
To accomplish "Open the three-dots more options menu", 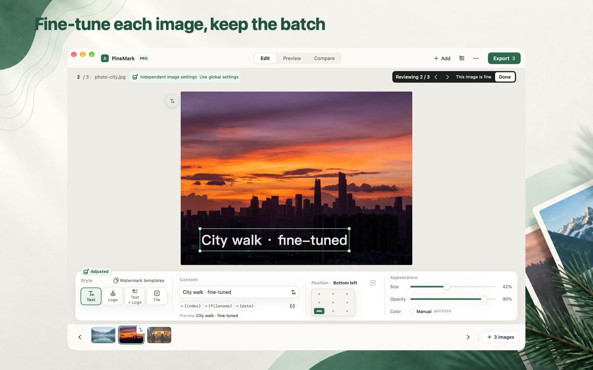I will coord(476,58).
